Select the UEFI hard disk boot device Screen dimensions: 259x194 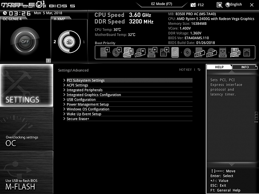point(105,52)
